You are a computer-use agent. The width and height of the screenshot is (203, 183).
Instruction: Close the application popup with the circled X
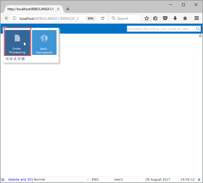[23, 59]
